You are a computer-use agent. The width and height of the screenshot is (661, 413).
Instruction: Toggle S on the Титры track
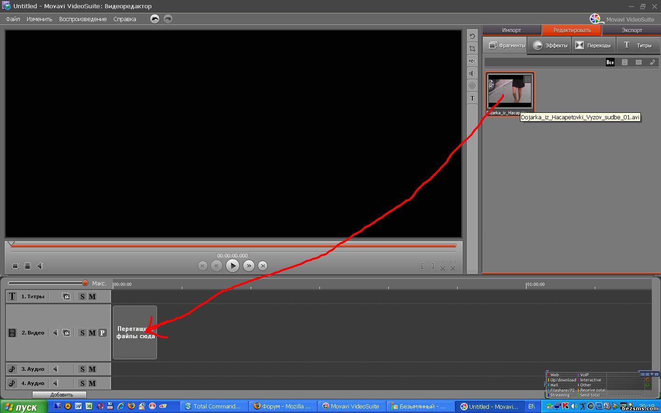click(82, 296)
